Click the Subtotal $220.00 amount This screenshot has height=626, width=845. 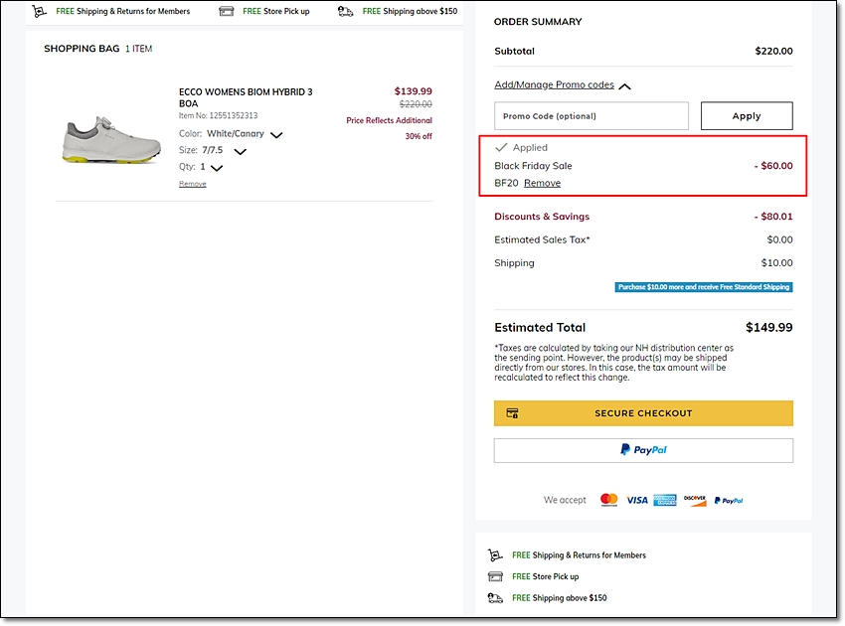773,52
